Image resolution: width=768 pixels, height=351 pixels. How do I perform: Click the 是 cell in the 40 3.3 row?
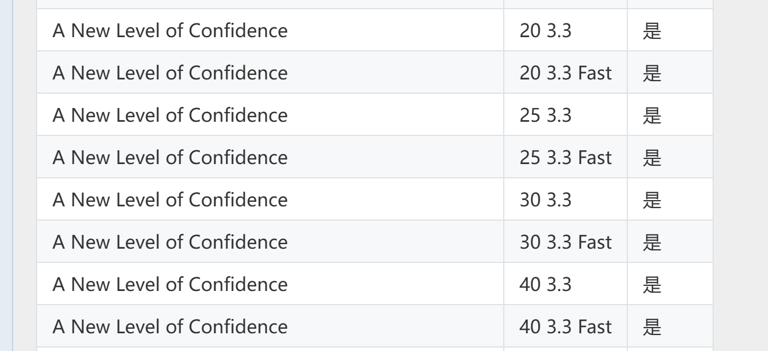tap(670, 284)
